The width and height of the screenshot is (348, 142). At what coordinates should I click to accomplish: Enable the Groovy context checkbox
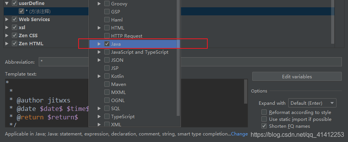click(x=107, y=3)
